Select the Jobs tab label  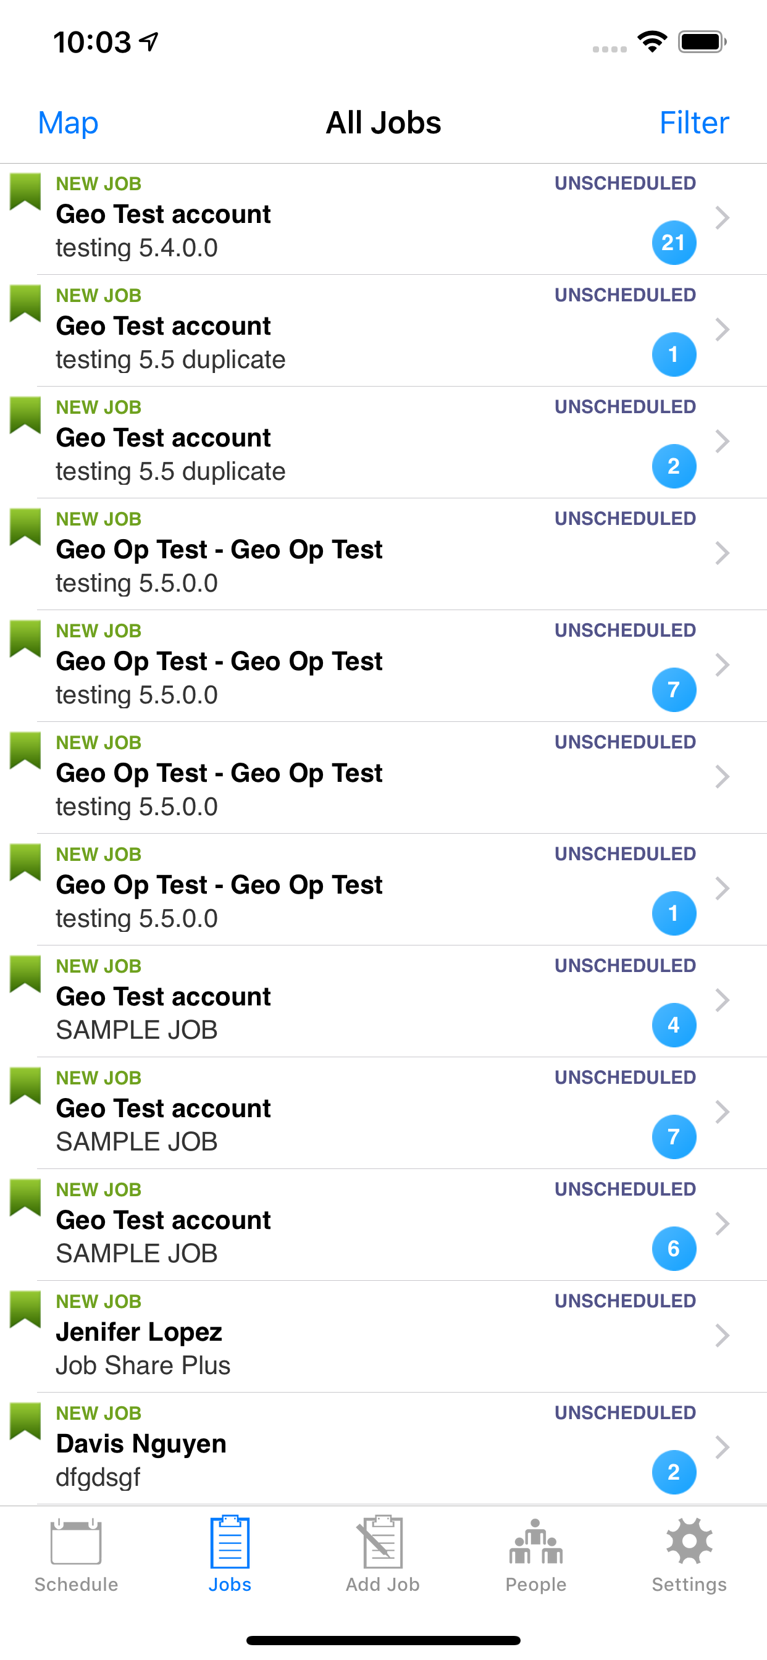[x=230, y=1585]
